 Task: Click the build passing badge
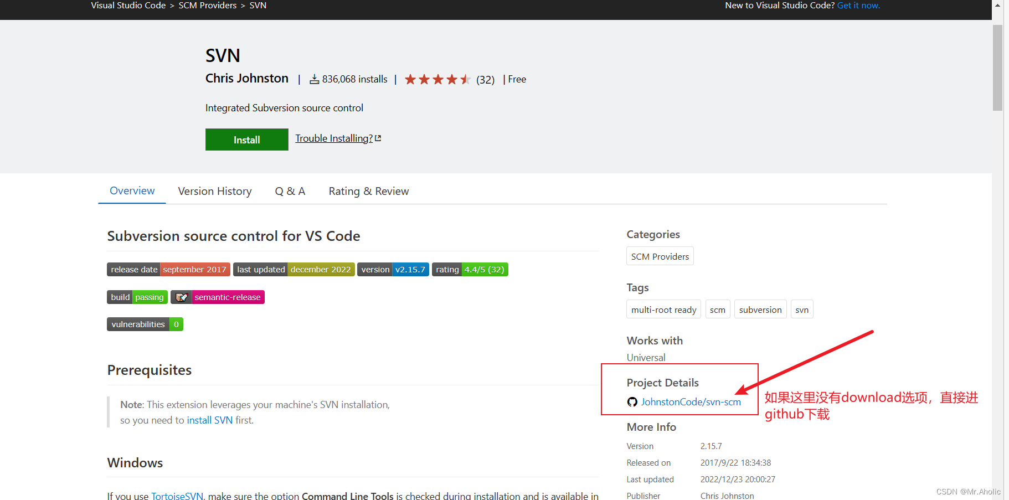137,297
